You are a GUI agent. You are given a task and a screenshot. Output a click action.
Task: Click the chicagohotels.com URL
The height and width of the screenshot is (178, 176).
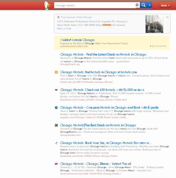click(x=70, y=135)
